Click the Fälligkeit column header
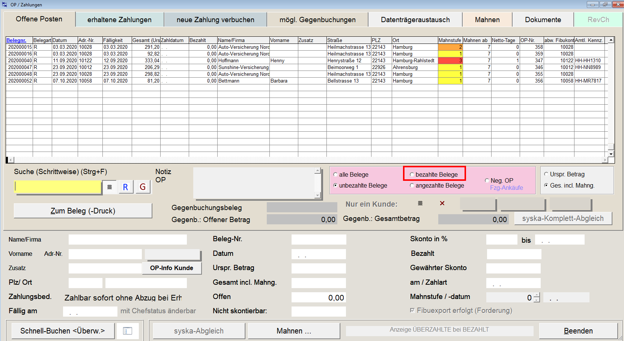Image resolution: width=624 pixels, height=341 pixels. pos(117,40)
